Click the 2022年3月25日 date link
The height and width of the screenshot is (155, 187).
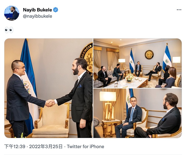[46, 146]
